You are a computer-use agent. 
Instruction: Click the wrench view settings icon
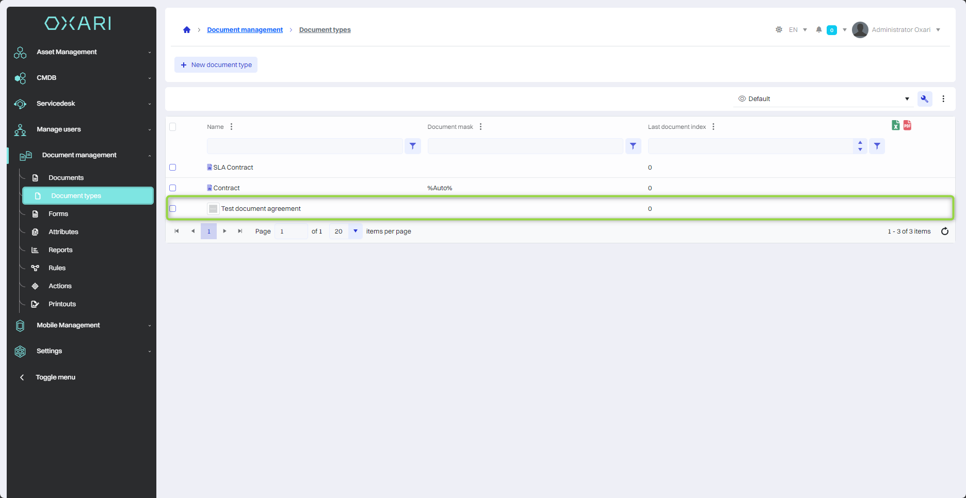(x=924, y=99)
